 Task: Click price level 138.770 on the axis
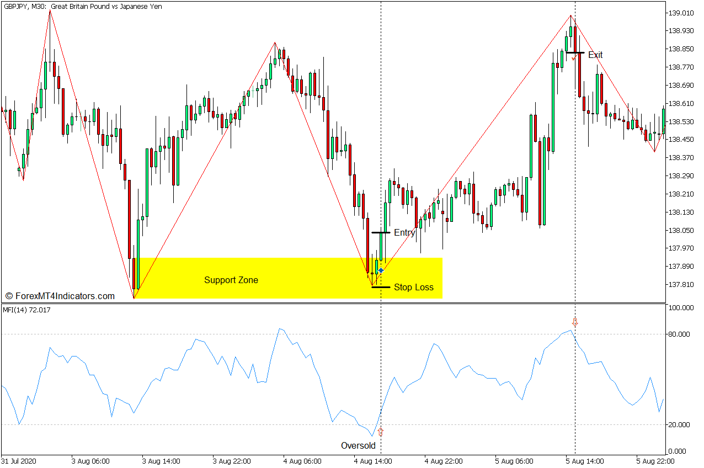click(x=681, y=67)
